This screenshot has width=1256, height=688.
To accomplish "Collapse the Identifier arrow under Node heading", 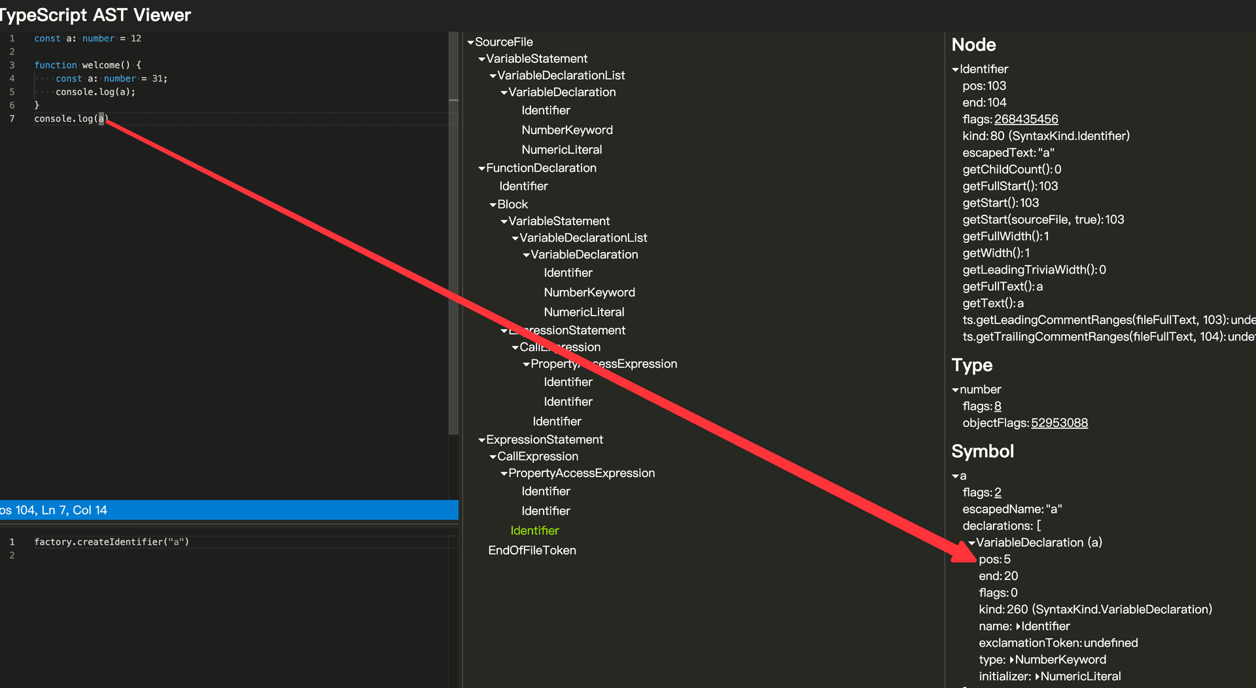I will coord(955,69).
